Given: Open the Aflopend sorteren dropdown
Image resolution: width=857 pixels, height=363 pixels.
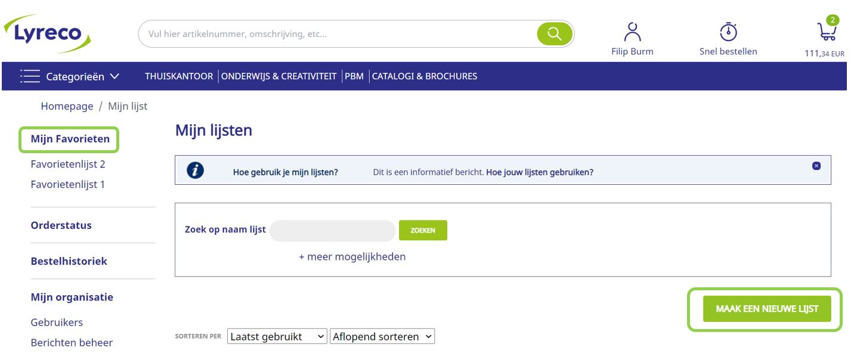Looking at the screenshot, I should (382, 337).
